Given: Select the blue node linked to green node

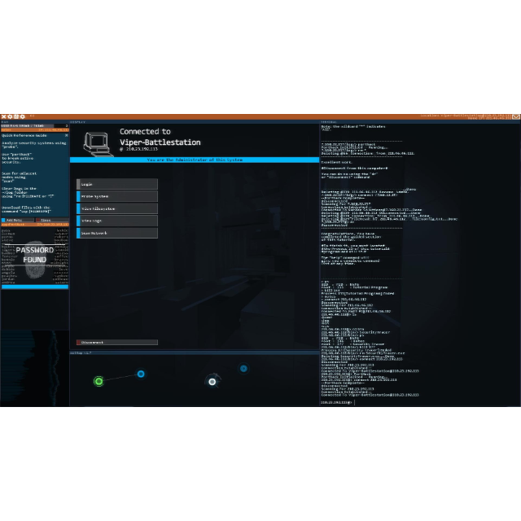Looking at the screenshot, I should pyautogui.click(x=141, y=374).
